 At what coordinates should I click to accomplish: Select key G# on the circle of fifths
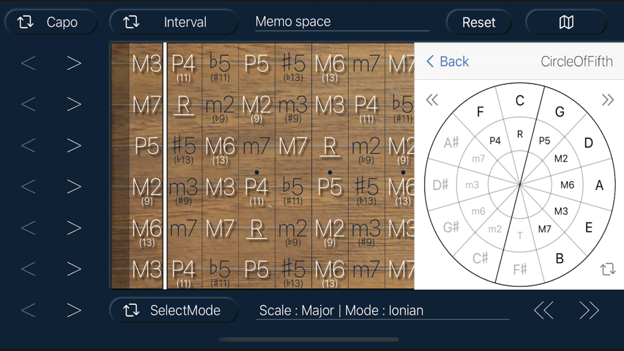(x=451, y=228)
